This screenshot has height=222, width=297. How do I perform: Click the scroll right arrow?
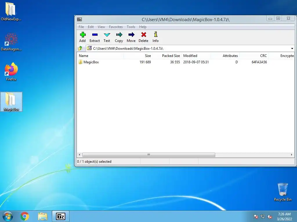click(x=292, y=155)
